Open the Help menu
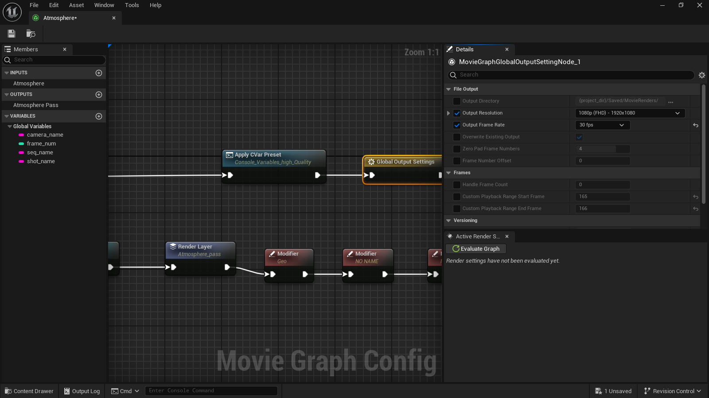This screenshot has height=398, width=709. (156, 5)
